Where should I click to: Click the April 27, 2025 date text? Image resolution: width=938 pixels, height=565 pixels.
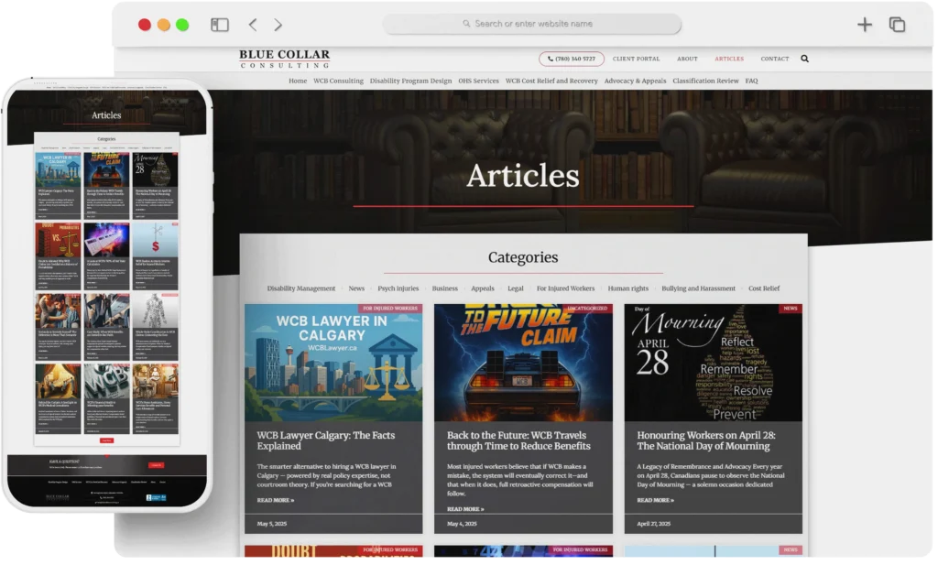(x=654, y=524)
